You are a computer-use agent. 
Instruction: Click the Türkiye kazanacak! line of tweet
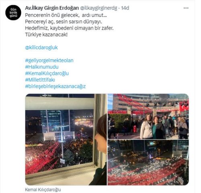[x=46, y=35]
